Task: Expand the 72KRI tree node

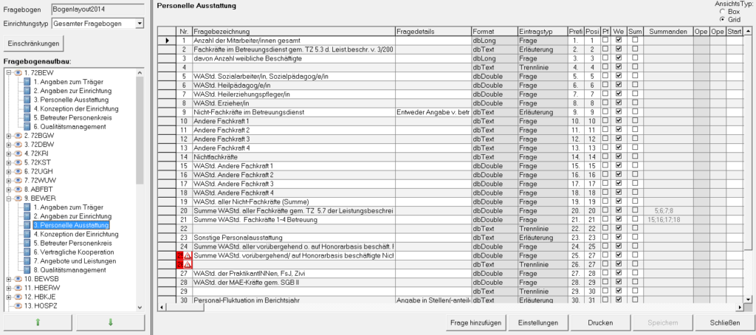Action: point(8,153)
